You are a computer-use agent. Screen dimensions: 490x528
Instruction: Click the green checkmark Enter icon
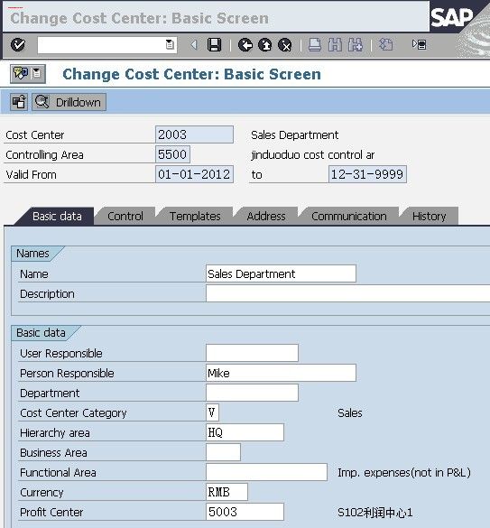[18, 45]
